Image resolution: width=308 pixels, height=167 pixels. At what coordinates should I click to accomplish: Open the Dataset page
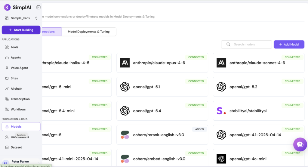point(21,147)
